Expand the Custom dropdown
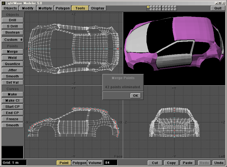This screenshot has height=167, width=227. (x=12, y=40)
